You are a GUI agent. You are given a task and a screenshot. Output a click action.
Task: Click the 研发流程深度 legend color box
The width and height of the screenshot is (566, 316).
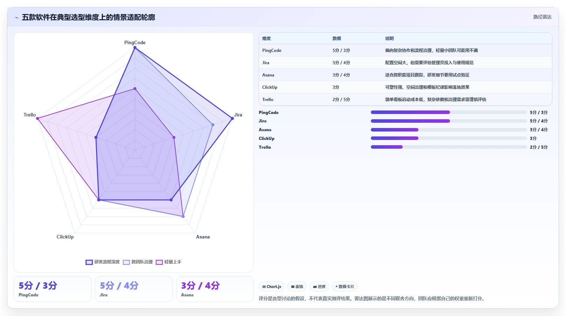pos(89,262)
